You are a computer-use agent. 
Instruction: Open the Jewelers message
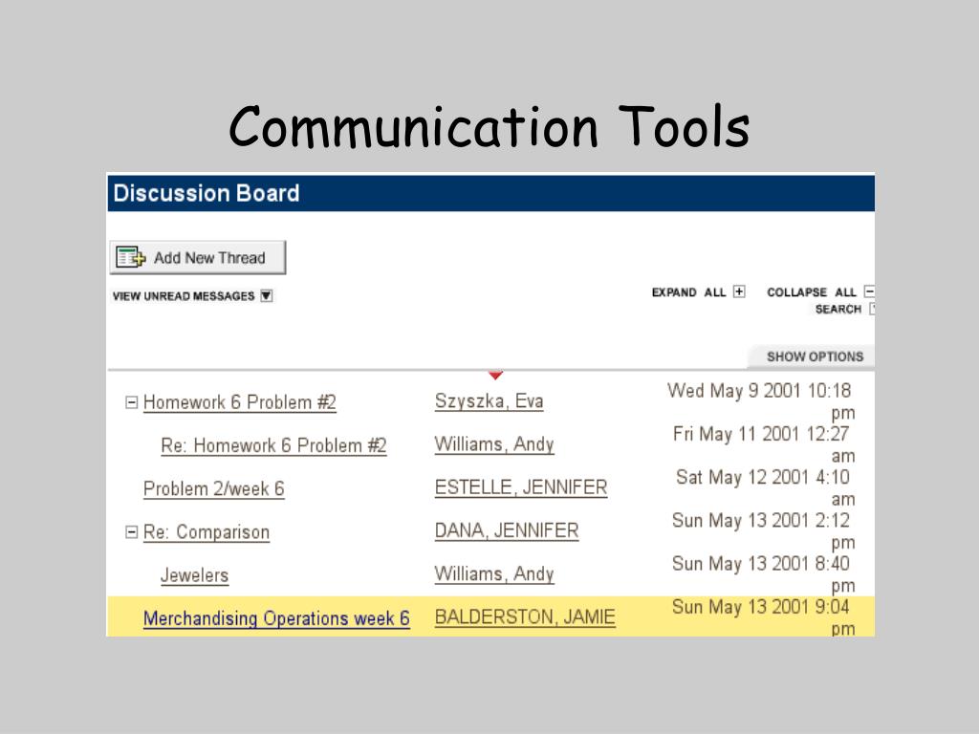(194, 575)
